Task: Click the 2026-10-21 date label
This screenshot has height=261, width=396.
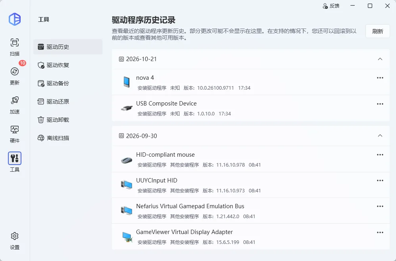Action: coord(141,59)
